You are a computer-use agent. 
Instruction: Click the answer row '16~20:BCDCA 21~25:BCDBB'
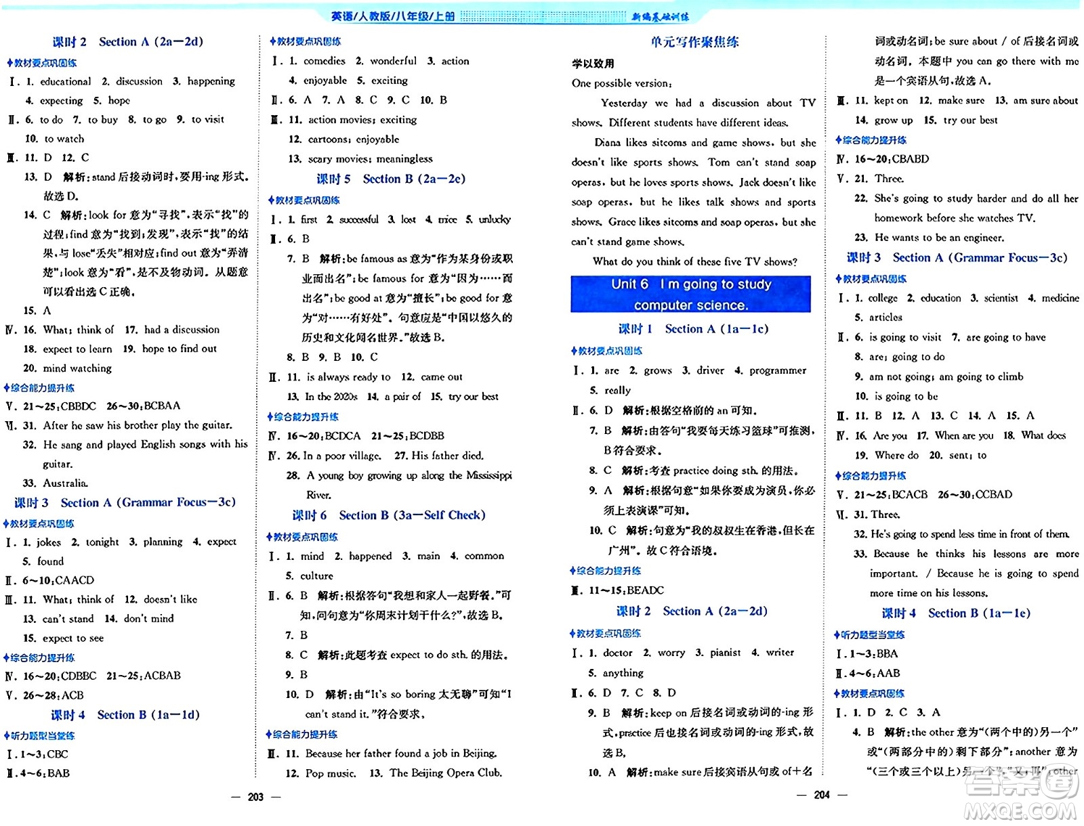366,436
